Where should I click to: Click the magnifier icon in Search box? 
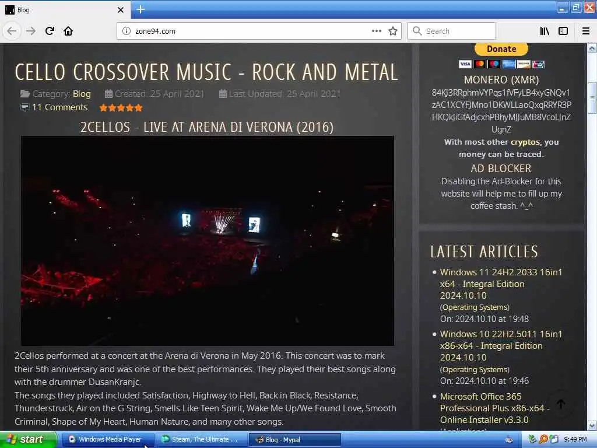pyautogui.click(x=417, y=31)
